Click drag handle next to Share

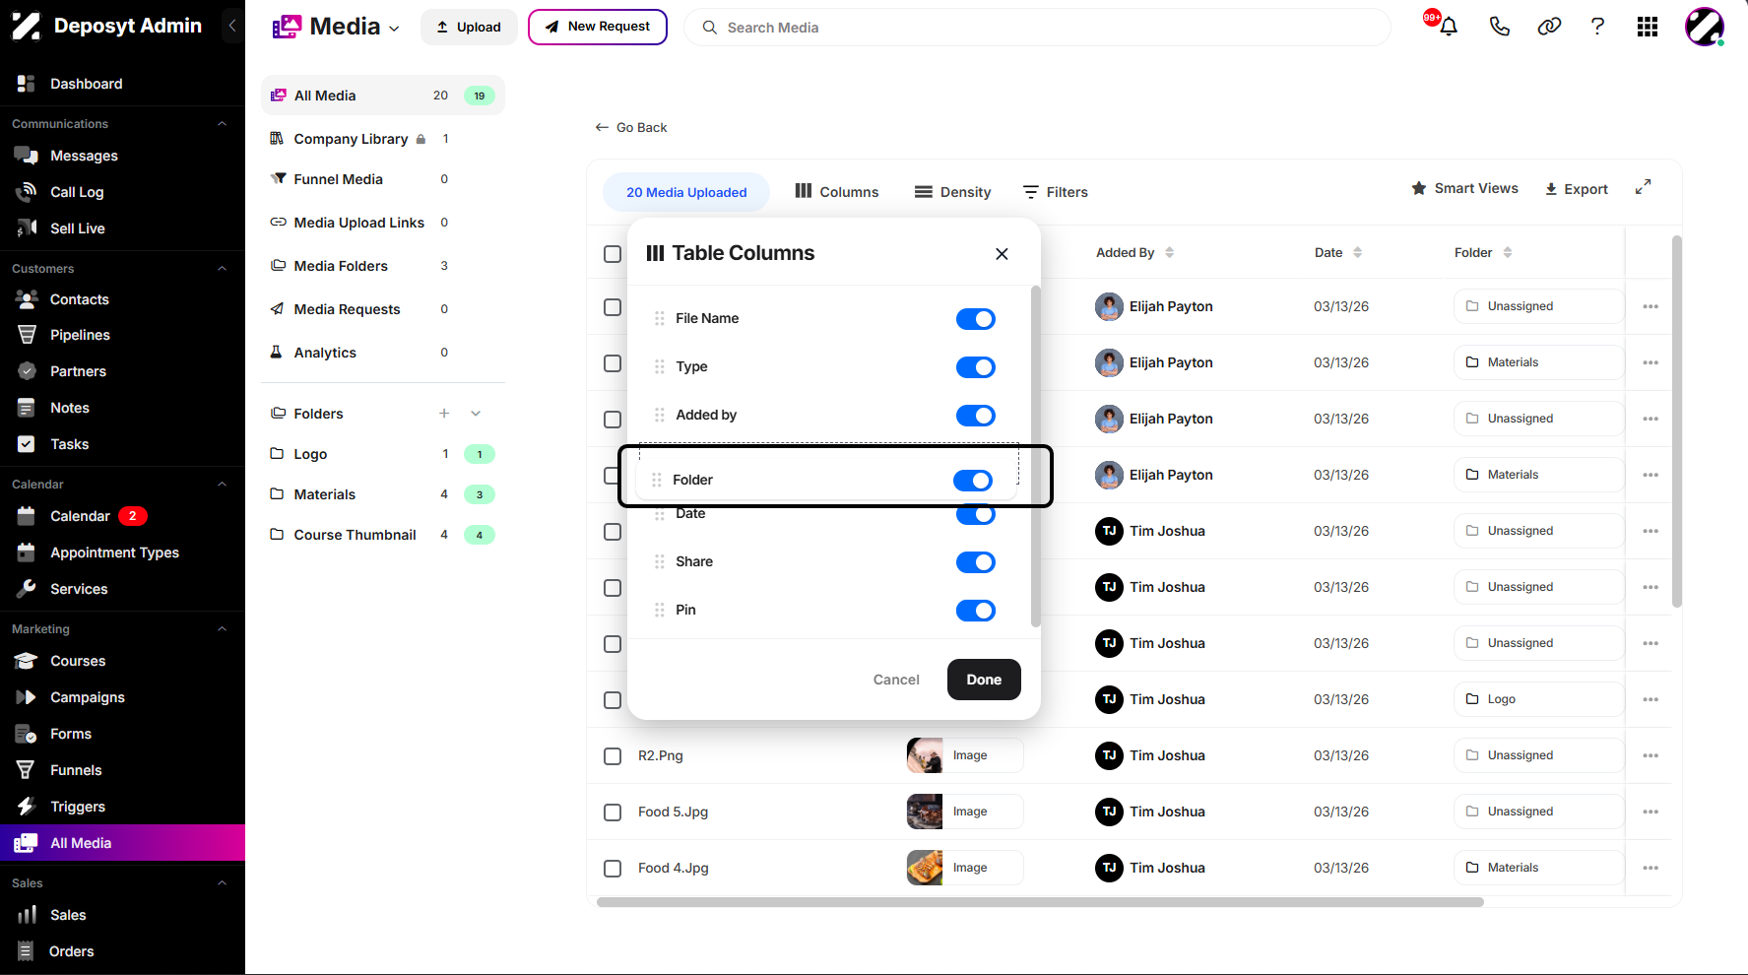pos(659,561)
